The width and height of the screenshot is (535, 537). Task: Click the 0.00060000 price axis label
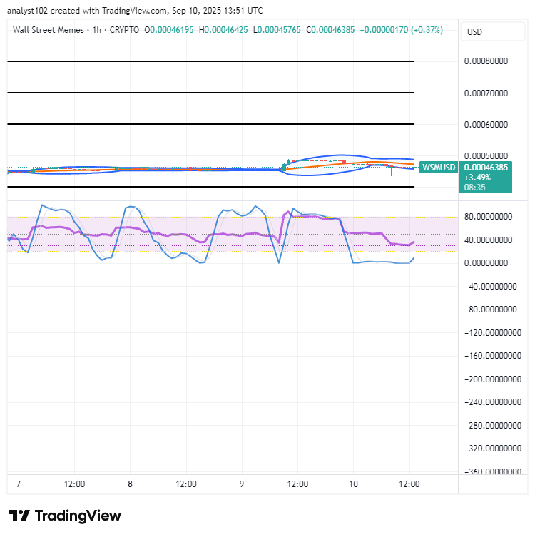click(486, 125)
